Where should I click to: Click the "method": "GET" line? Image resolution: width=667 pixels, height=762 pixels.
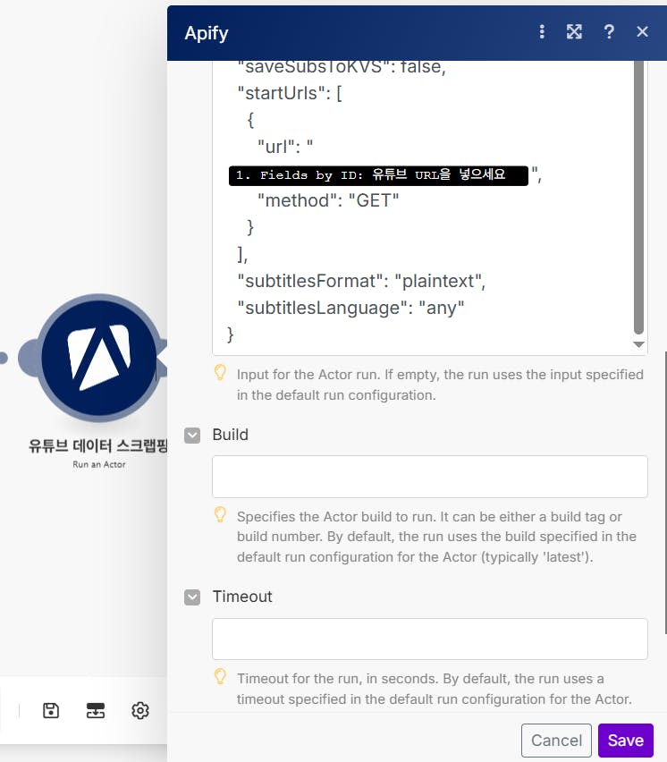pyautogui.click(x=328, y=200)
